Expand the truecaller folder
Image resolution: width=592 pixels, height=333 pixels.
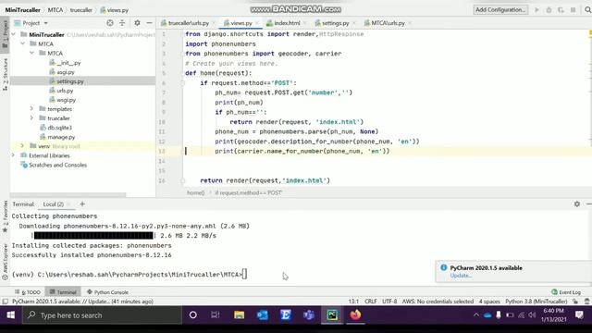tap(31, 118)
